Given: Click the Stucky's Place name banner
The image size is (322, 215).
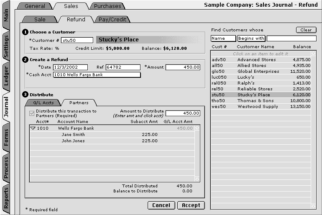Looking at the screenshot, I should point(150,40).
